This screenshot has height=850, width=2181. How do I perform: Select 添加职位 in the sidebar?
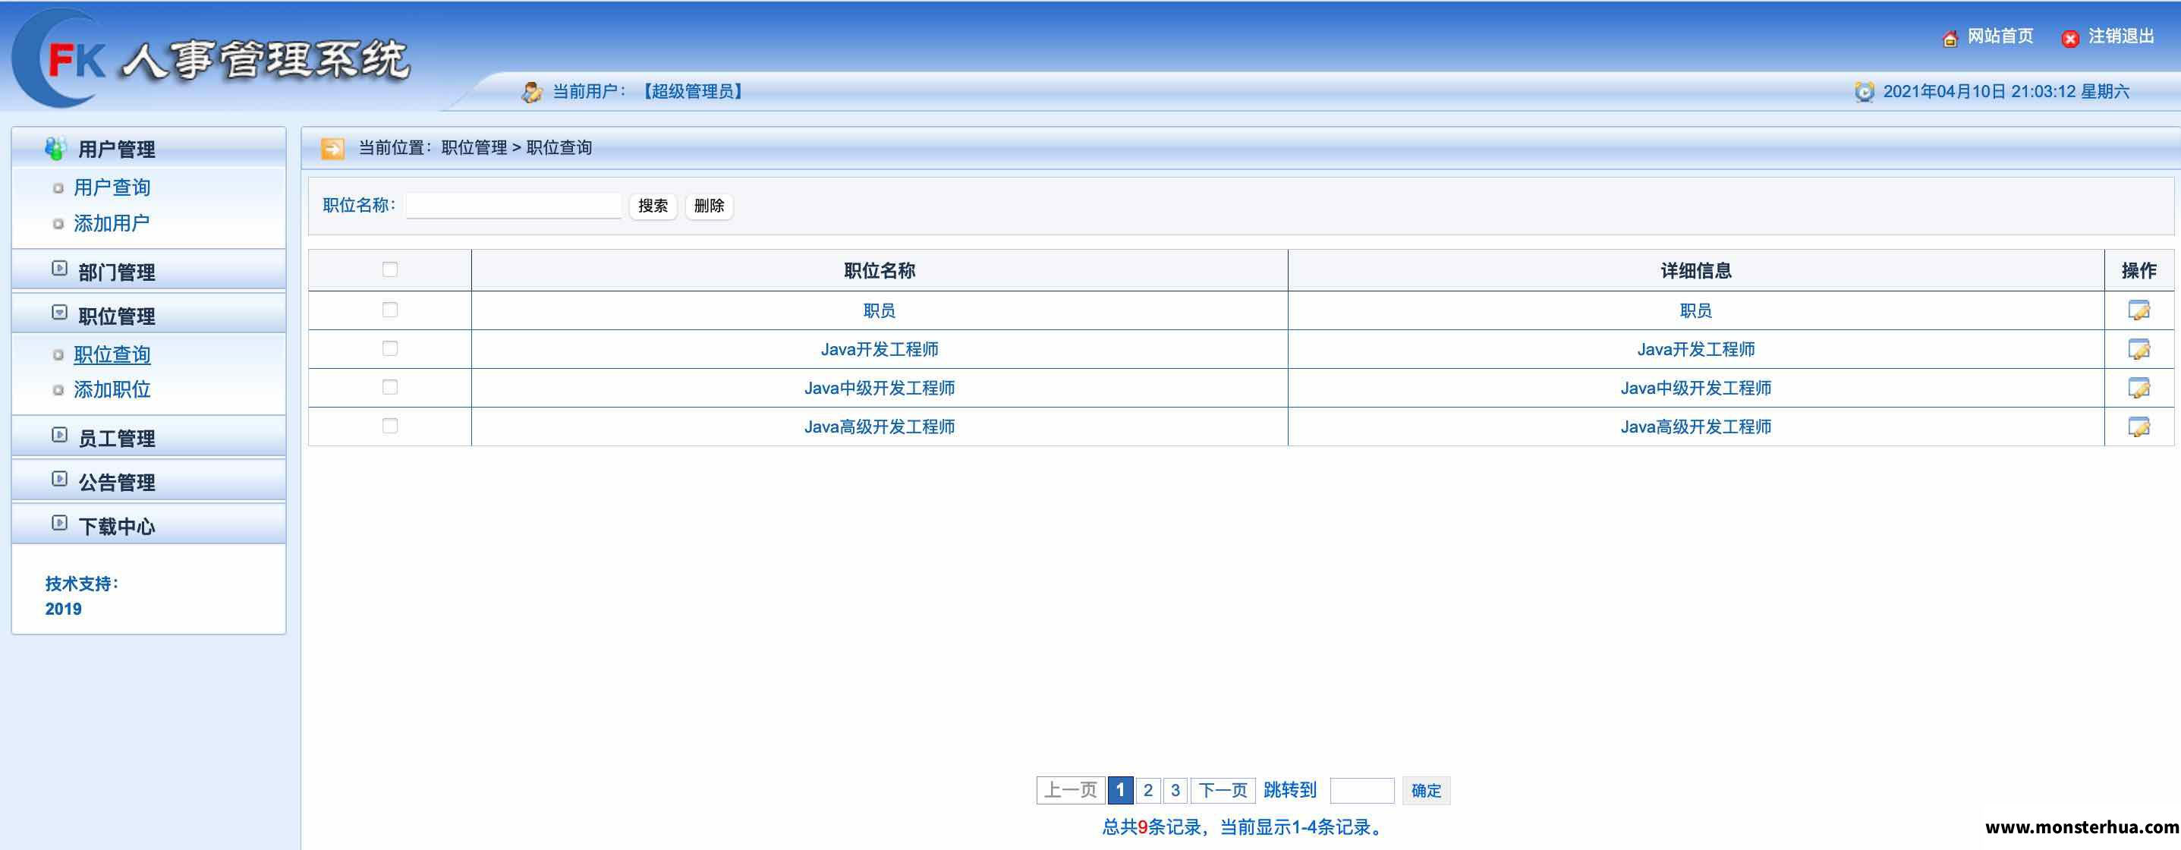coord(112,389)
